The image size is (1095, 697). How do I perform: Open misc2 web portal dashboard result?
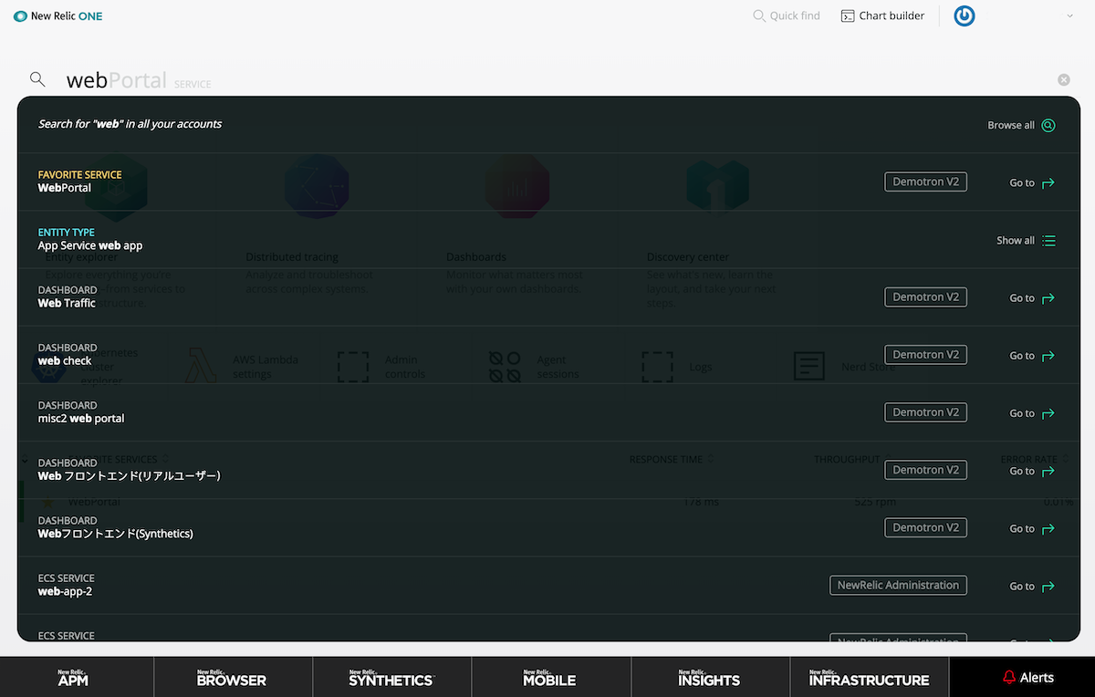point(548,411)
